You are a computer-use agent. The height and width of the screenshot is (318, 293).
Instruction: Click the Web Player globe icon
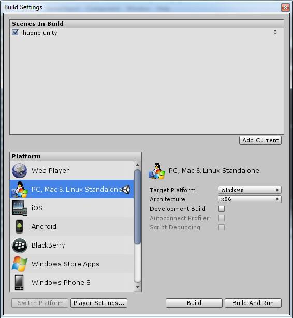click(20, 170)
